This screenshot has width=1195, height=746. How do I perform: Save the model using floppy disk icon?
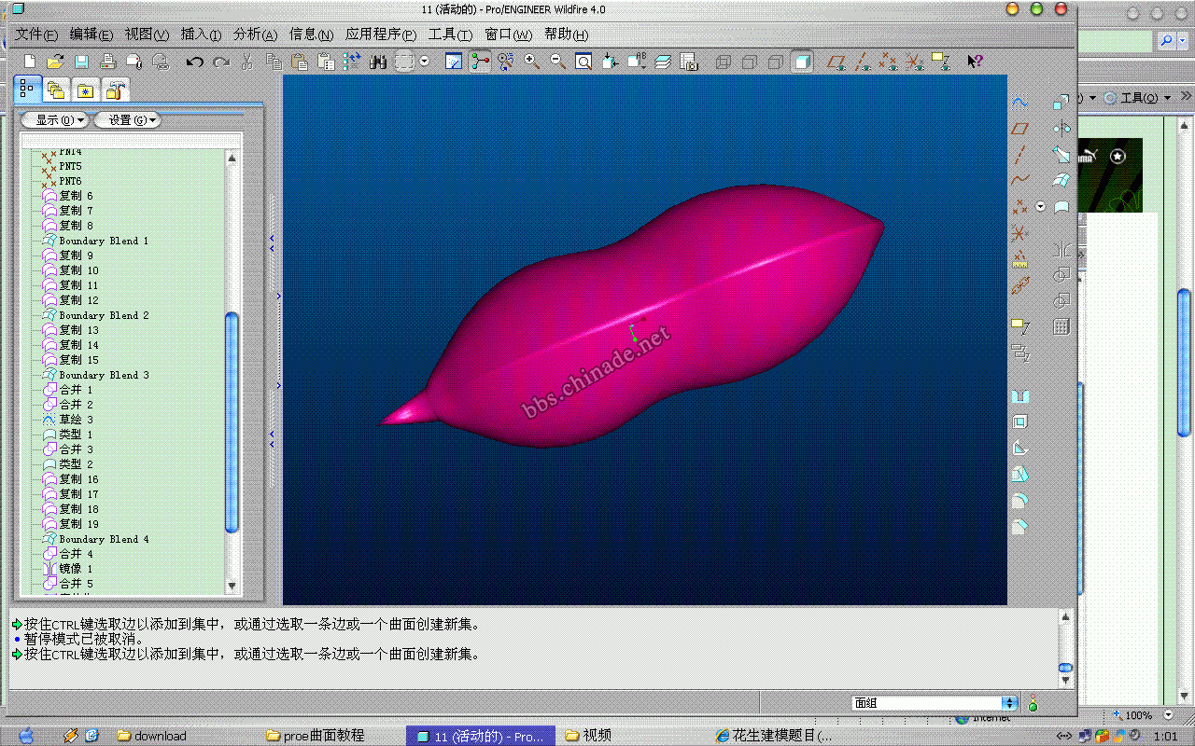point(81,62)
